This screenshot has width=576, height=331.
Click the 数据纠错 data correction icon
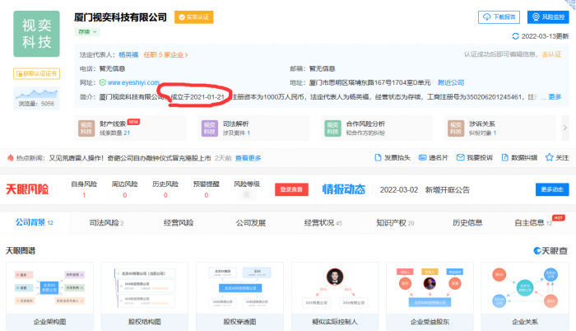click(x=504, y=157)
